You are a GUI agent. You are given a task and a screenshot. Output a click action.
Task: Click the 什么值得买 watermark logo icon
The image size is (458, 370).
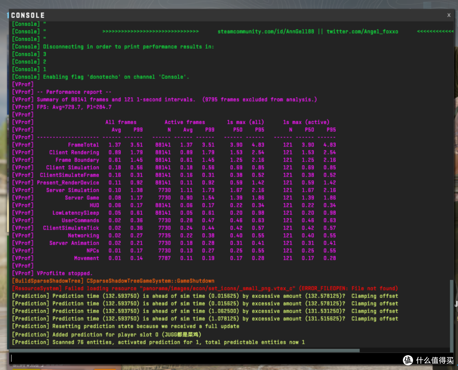click(x=408, y=360)
